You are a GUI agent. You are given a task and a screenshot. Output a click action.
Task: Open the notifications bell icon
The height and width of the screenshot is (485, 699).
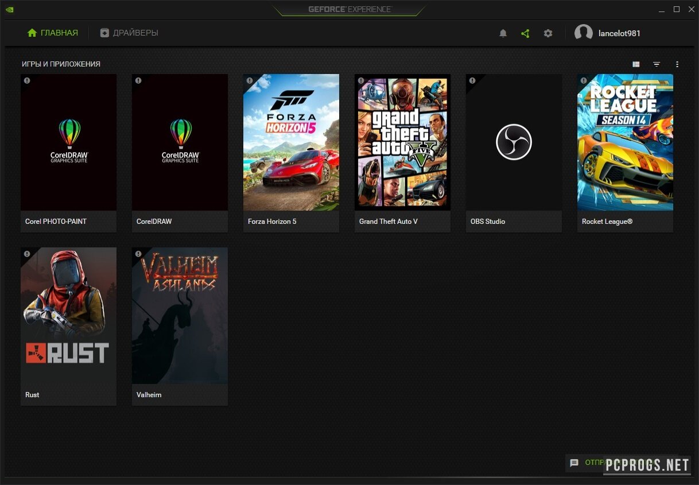[503, 33]
